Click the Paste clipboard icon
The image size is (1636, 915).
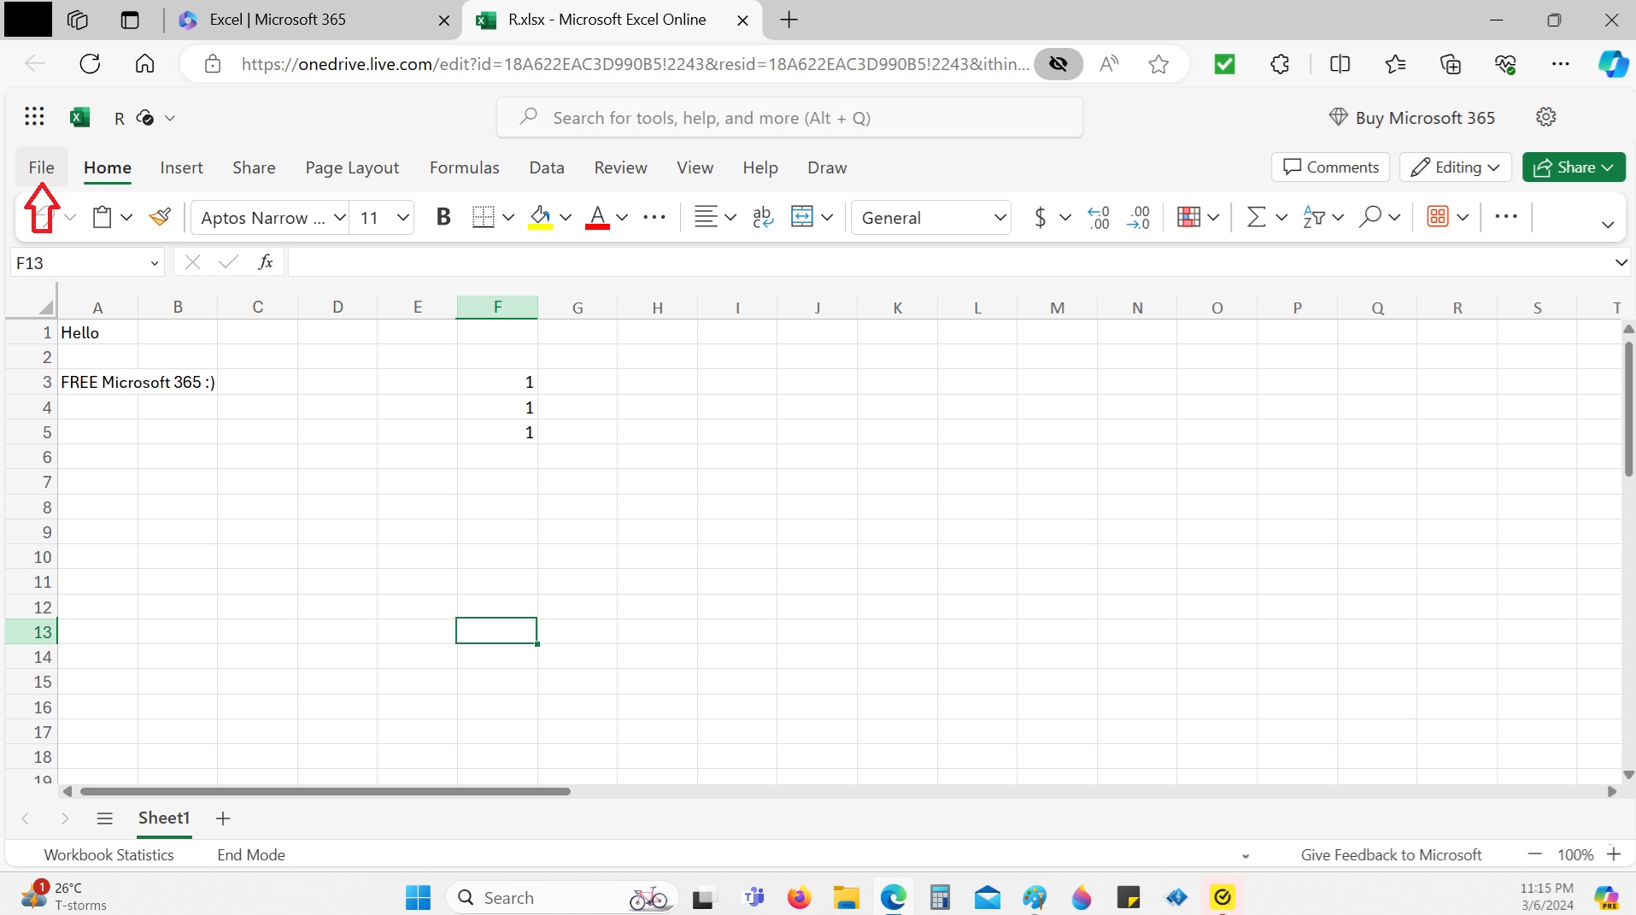tap(102, 217)
